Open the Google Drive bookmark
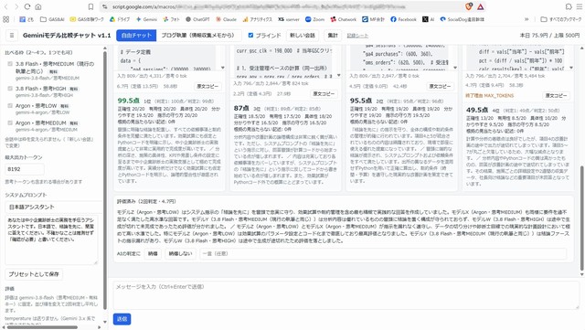The image size is (585, 330). 120,19
